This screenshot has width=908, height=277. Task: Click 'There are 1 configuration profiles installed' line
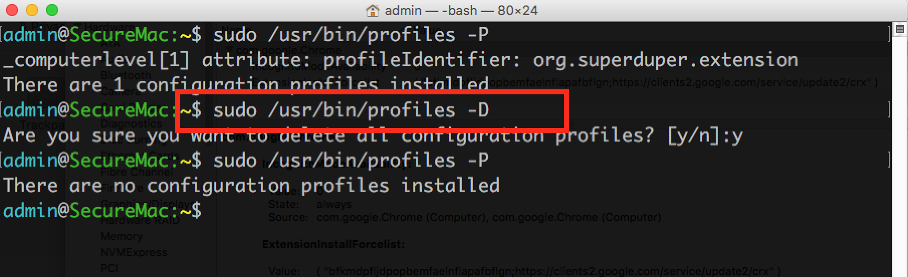coord(246,85)
